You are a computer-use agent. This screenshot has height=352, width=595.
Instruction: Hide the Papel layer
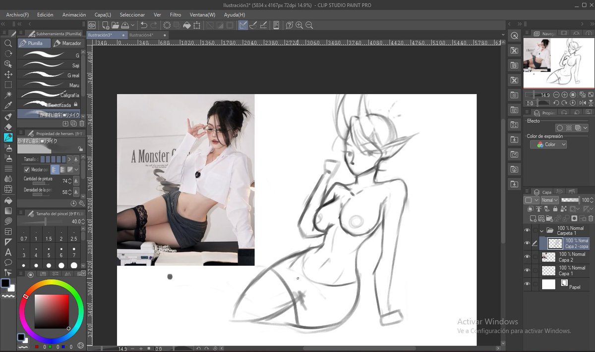[527, 284]
